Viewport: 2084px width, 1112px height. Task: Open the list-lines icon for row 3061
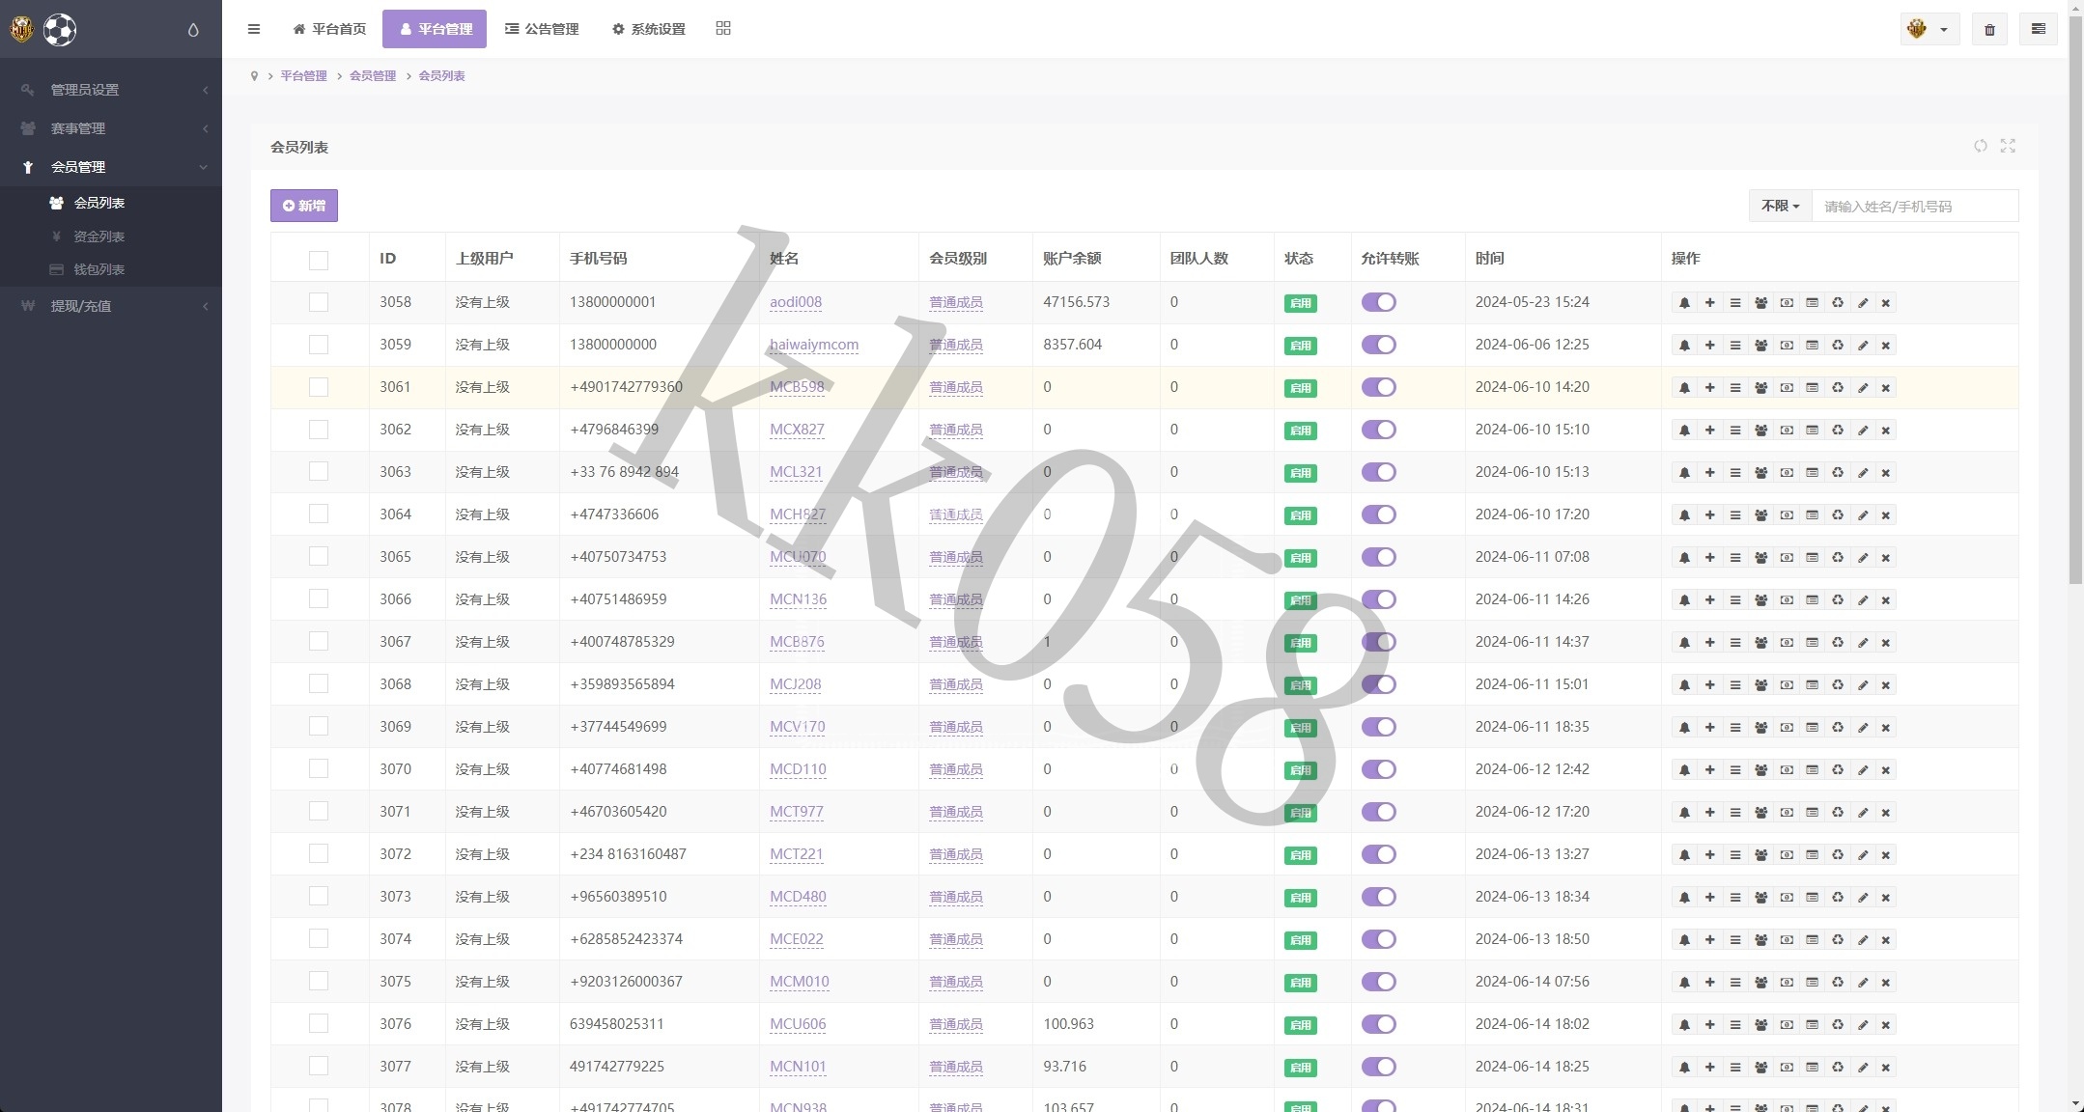click(x=1735, y=388)
